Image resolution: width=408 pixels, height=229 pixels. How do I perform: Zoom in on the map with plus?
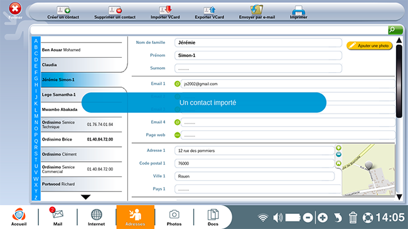point(338,148)
